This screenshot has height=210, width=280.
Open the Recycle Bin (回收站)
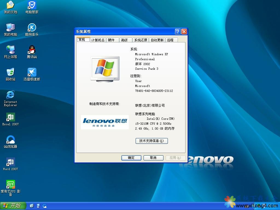[10, 73]
